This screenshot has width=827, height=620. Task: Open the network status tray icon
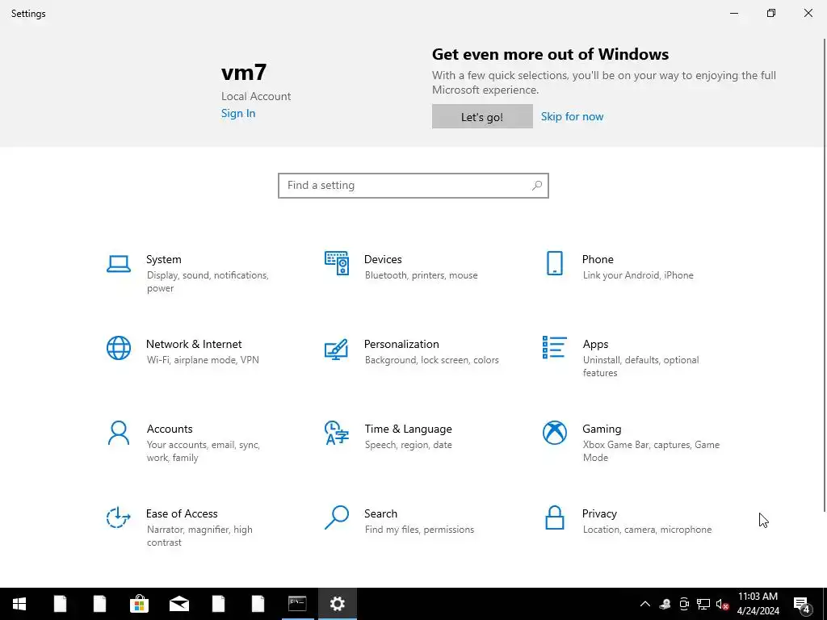click(x=703, y=604)
